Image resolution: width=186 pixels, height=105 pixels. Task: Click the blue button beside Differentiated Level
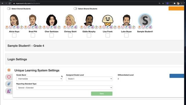click(177, 76)
